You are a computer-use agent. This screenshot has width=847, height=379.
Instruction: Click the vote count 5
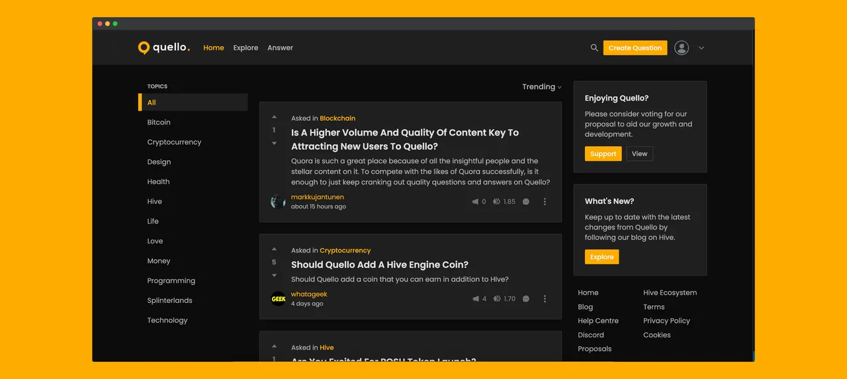(x=274, y=263)
